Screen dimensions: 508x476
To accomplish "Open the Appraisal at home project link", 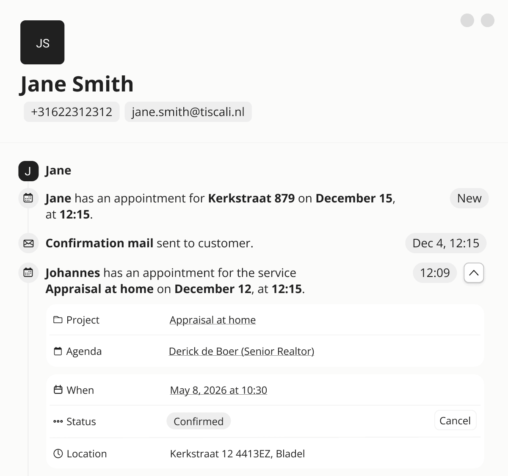I will click(213, 320).
